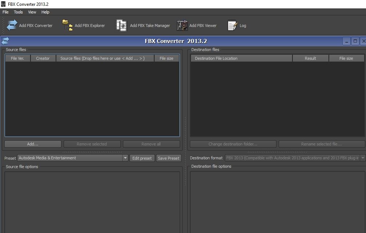Click the Add... button to choose source files
The width and height of the screenshot is (366, 233).
tap(32, 144)
